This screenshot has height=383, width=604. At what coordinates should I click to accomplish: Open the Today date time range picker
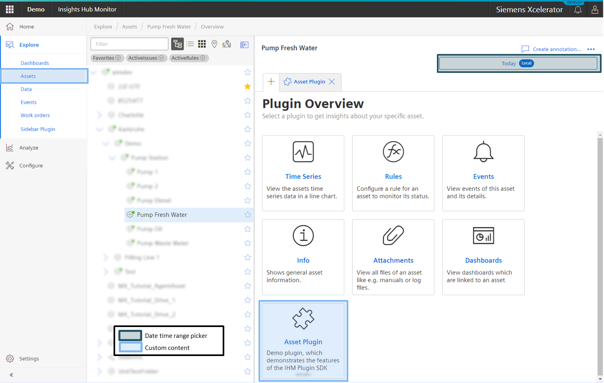[x=518, y=63]
